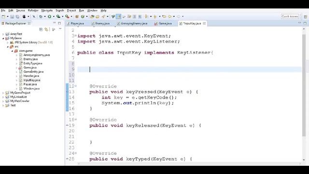This screenshot has width=309, height=174.
Task: Click the editor horizontal scrollbar
Action: tap(189, 163)
